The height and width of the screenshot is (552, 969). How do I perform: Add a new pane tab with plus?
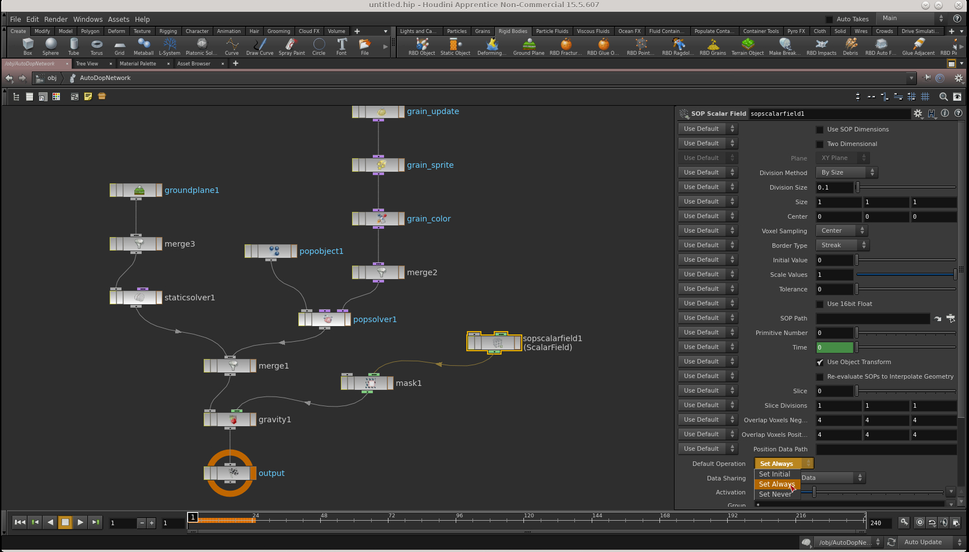[x=236, y=64]
